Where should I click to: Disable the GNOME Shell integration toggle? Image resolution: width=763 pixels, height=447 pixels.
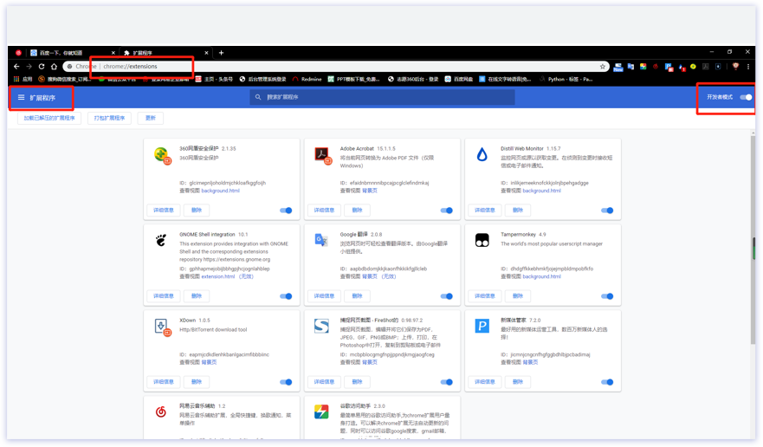(x=286, y=296)
